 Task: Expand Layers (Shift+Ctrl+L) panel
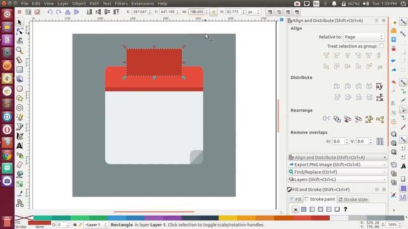pos(337,179)
